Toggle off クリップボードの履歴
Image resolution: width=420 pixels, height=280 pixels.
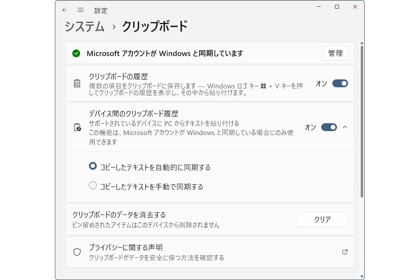[341, 83]
